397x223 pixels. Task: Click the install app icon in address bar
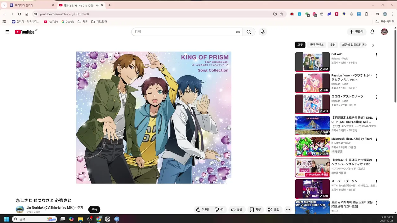(x=275, y=14)
